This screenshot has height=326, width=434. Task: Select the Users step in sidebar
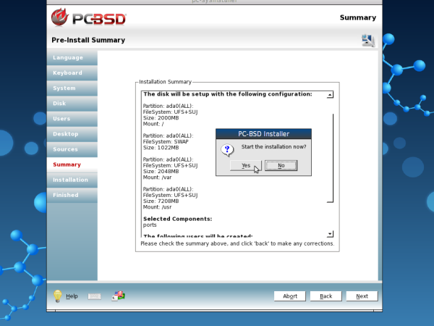coord(72,119)
